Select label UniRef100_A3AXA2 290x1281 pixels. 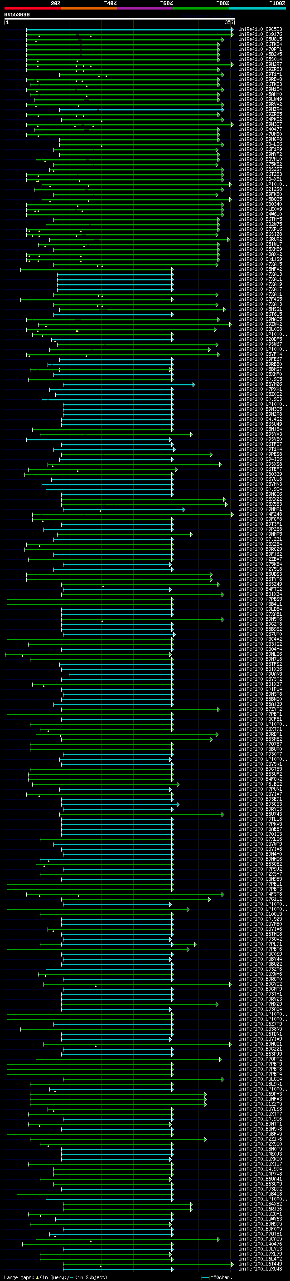[260, 254]
